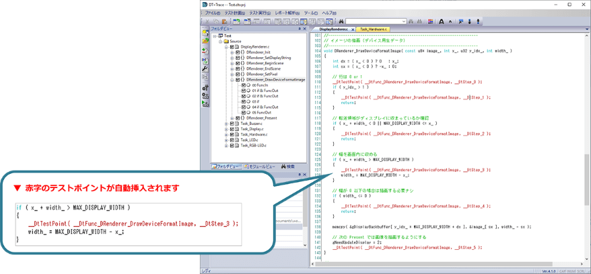Image resolution: width=591 pixels, height=274 pixels.
Task: Click the color grid icon in toolbar
Action: (x=431, y=21)
